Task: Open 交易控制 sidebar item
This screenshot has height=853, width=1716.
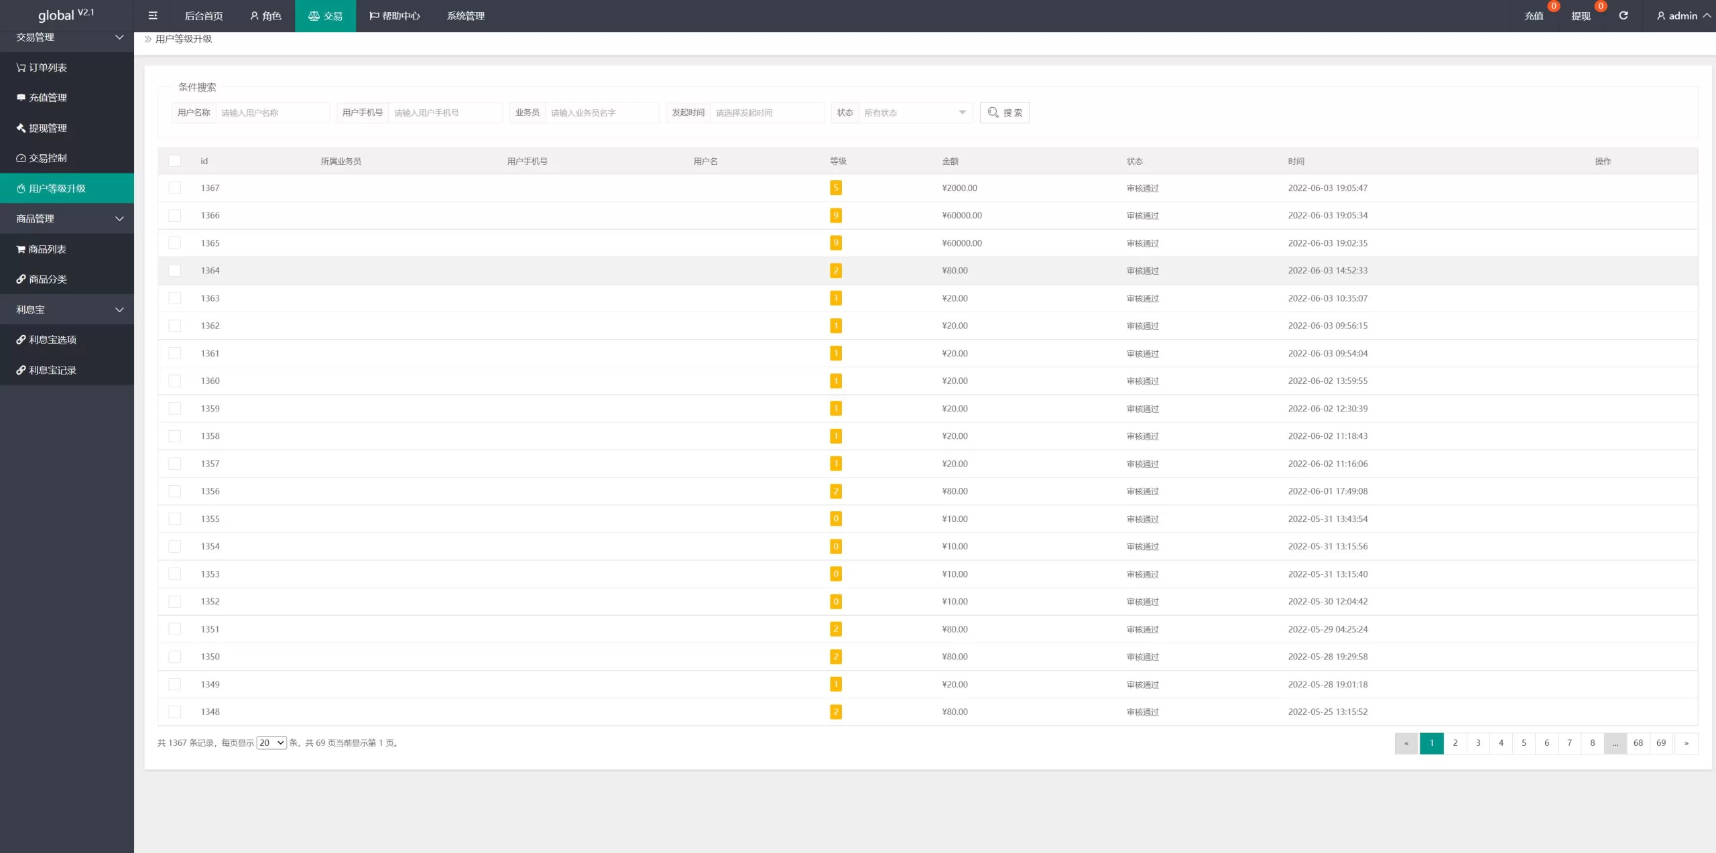Action: click(x=42, y=158)
